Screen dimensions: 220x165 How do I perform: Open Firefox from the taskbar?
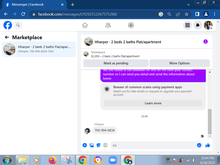52,160
